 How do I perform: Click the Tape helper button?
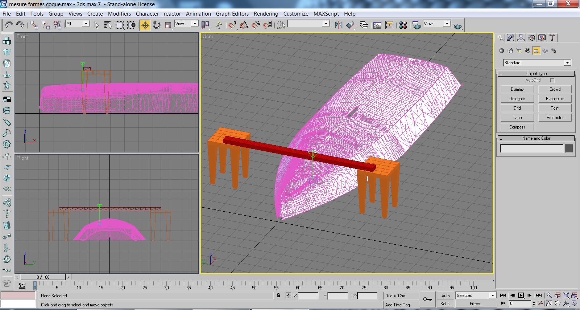coord(517,118)
